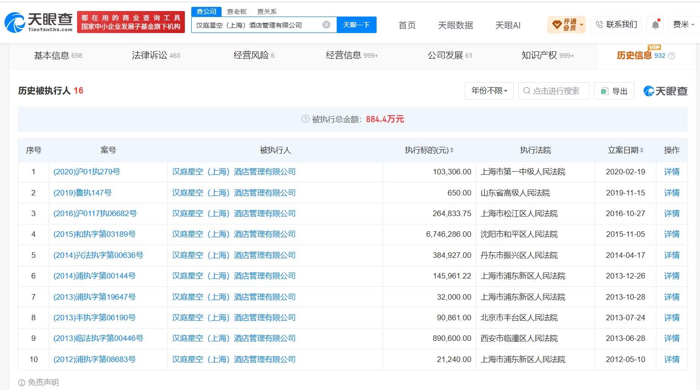
Task: Click the court name 沈阳市和平区人民法院
Action: pos(519,234)
